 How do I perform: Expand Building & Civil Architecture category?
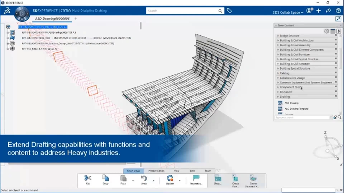[278, 40]
